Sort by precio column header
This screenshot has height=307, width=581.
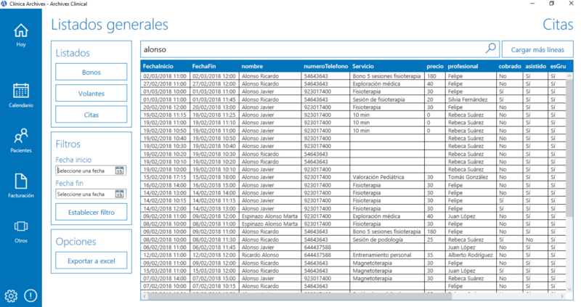pos(435,66)
